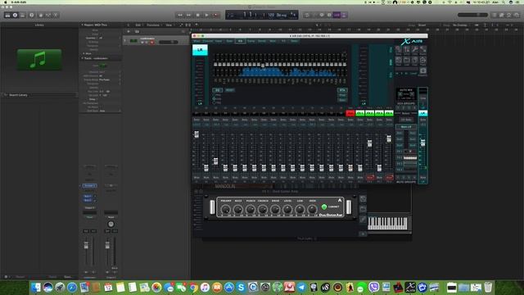This screenshot has height=295, width=524.
Task: Collapse the Track section in the inspector
Action: coord(83,58)
